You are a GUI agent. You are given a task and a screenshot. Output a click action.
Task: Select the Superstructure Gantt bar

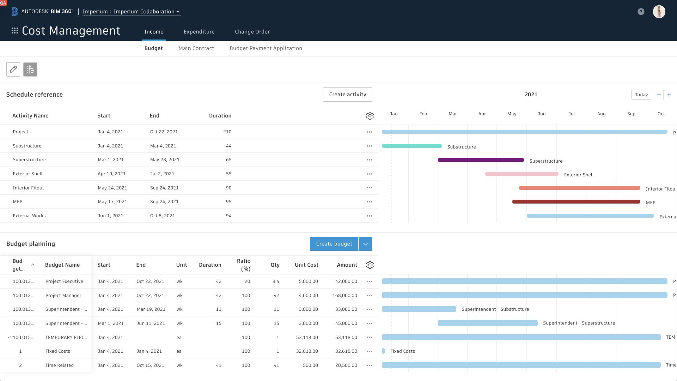481,160
